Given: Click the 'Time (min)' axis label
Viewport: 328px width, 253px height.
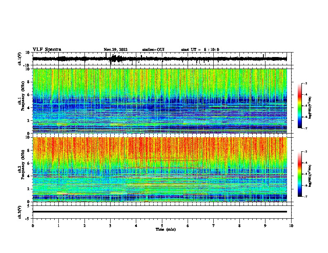Looking at the screenshot, I should click(166, 229).
